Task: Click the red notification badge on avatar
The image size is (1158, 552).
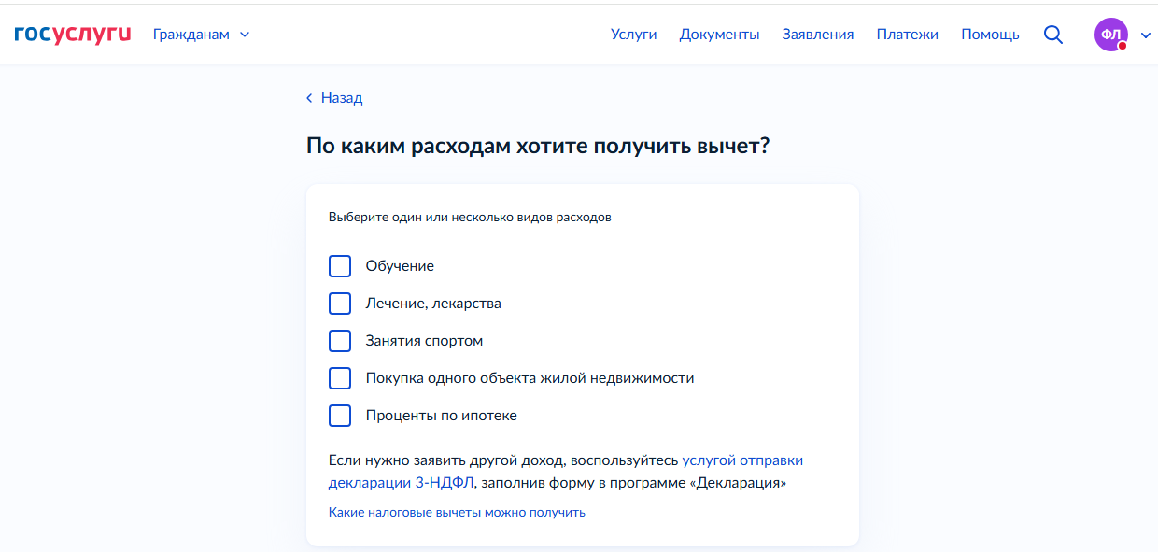Action: [1123, 46]
